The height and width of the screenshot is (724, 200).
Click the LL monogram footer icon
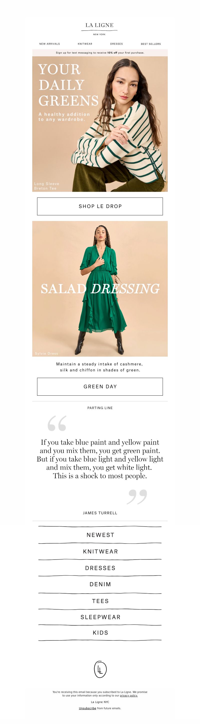coord(100,669)
